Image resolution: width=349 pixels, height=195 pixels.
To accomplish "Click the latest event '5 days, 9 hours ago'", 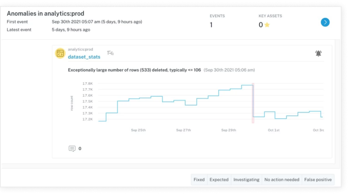I will 71,30.
